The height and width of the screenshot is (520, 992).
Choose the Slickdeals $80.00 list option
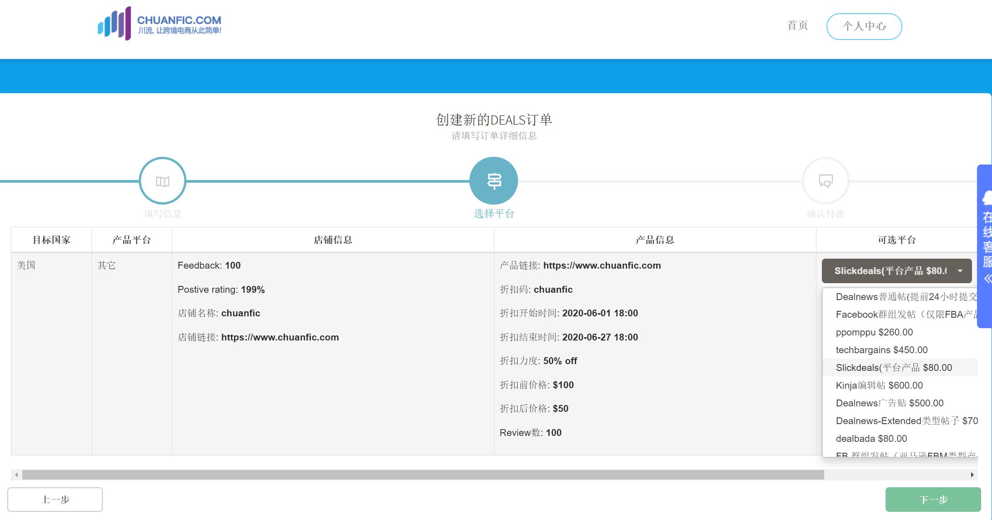click(x=901, y=368)
